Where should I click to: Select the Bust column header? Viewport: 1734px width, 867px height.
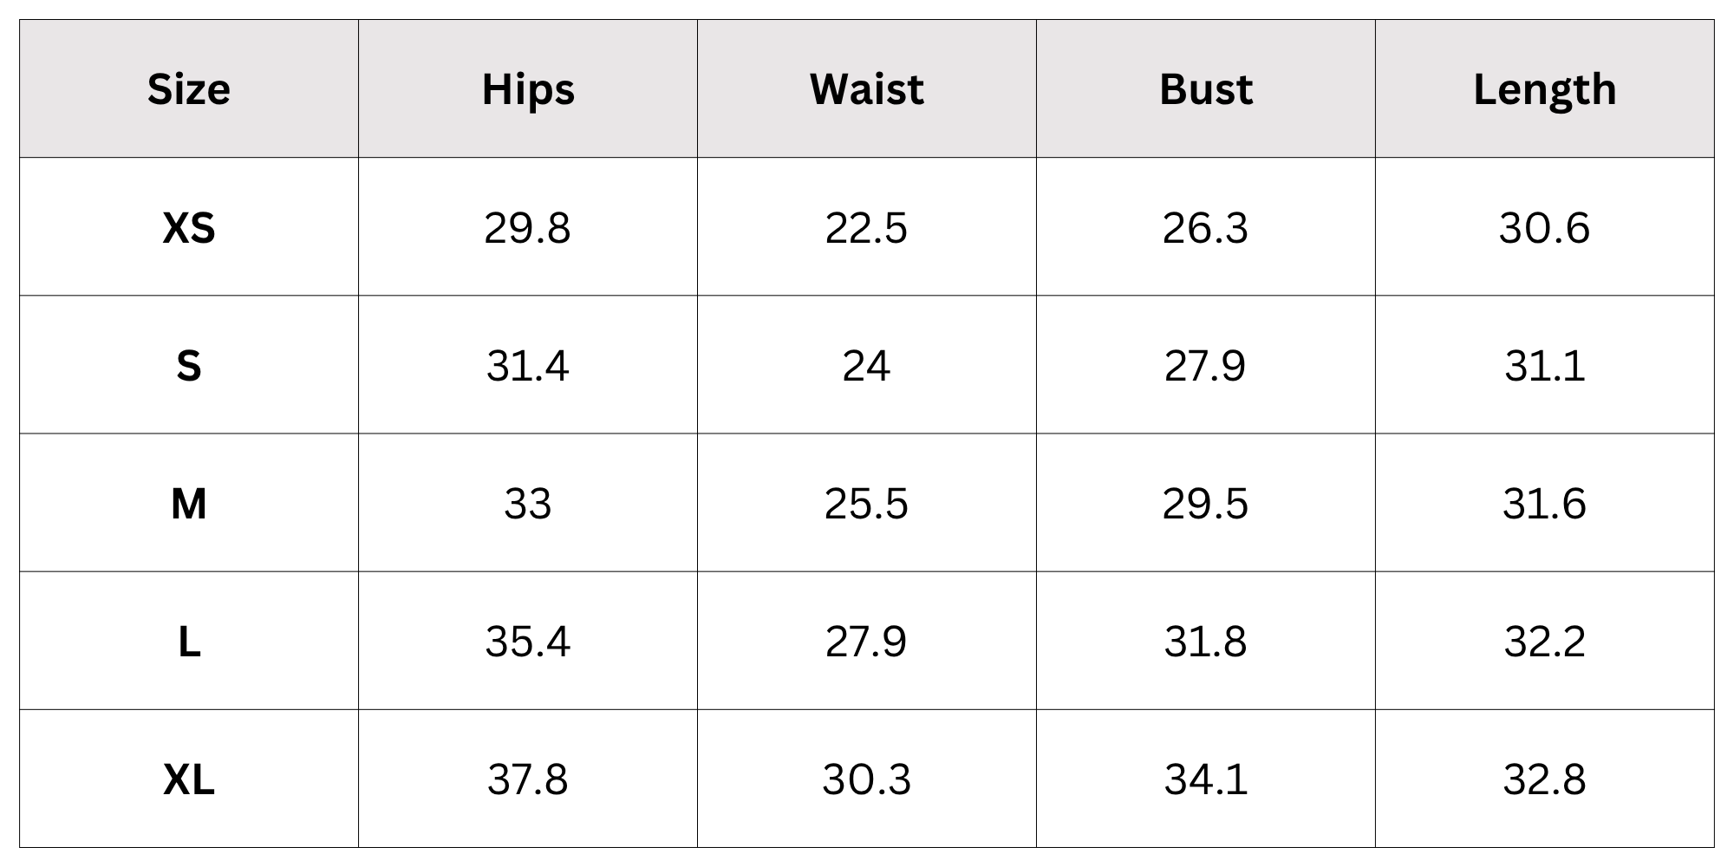pyautogui.click(x=1206, y=89)
